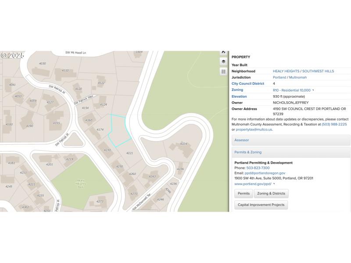Click the external link arrow beside R10 zoning
351x263 pixels.
click(313, 90)
